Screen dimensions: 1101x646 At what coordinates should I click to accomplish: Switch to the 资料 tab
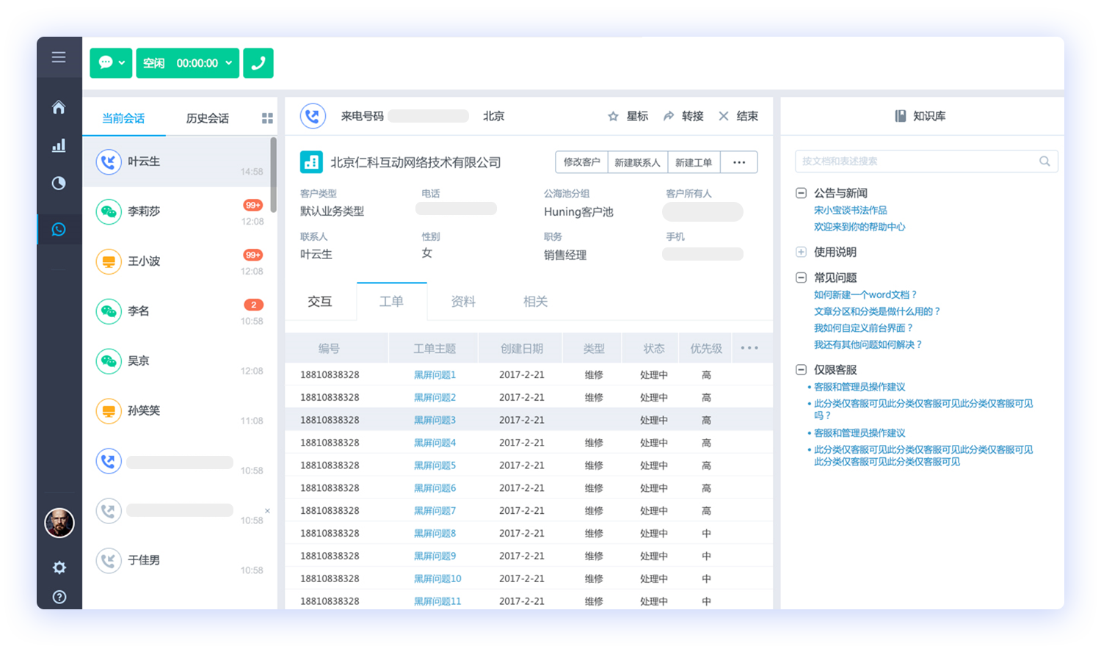pyautogui.click(x=463, y=302)
